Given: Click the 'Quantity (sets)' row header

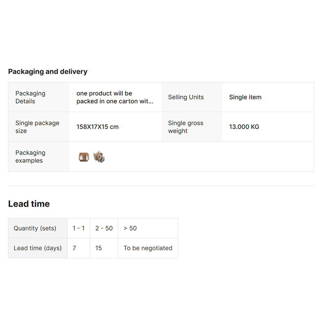Looking at the screenshot, I should 35,228.
